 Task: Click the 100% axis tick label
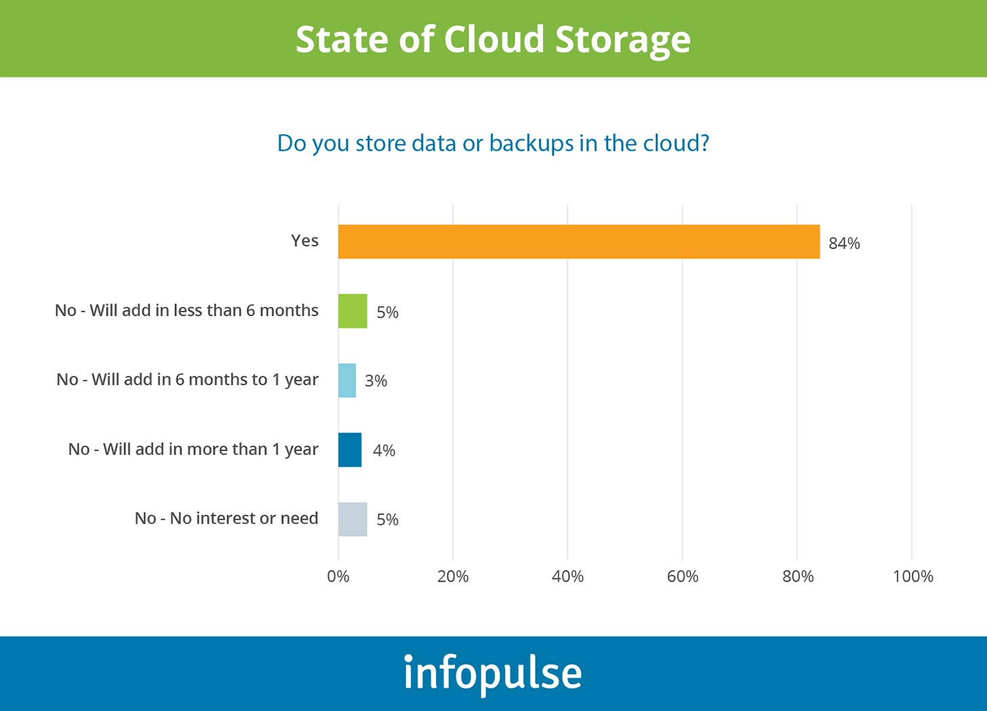coord(912,577)
